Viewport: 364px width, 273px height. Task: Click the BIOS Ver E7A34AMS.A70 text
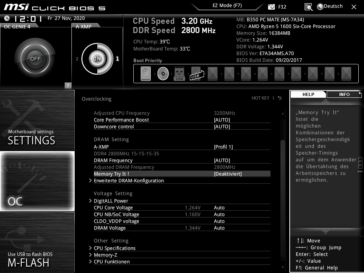[x=265, y=53]
